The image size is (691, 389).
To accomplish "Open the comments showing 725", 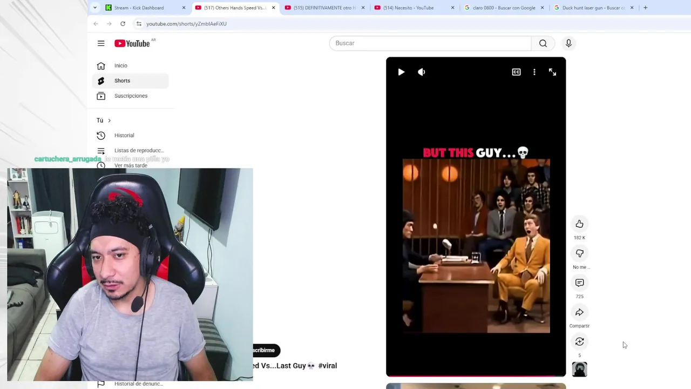I will point(579,283).
